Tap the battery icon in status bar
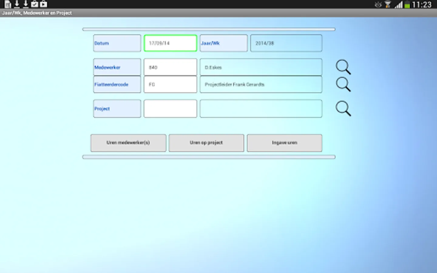This screenshot has height=273, width=437. [x=407, y=5]
